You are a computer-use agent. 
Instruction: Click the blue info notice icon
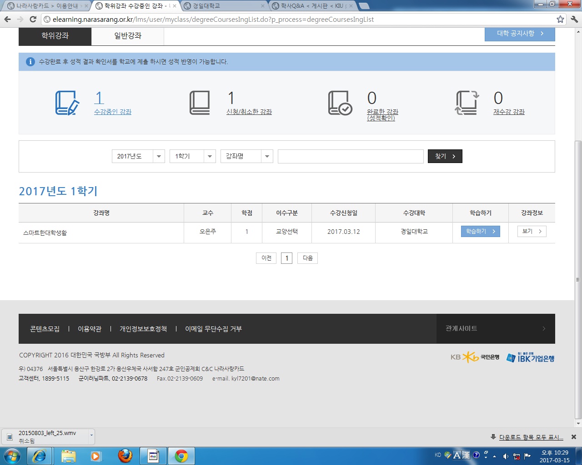30,62
